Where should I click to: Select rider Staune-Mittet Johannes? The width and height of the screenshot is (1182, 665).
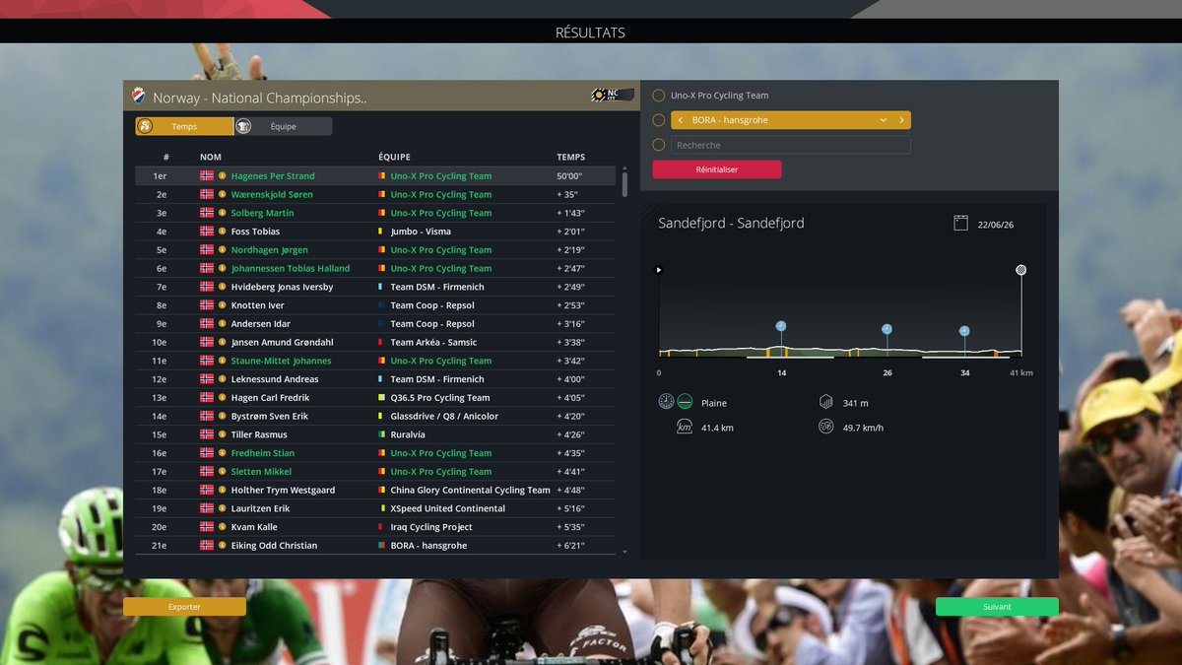coord(281,361)
